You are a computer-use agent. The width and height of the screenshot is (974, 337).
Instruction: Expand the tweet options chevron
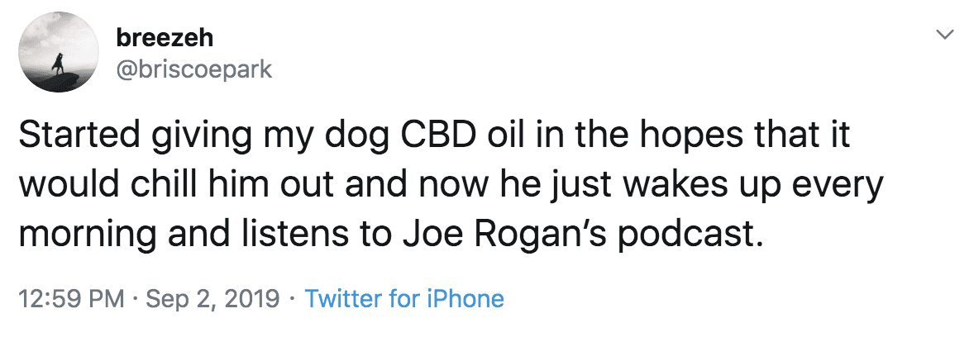[944, 35]
